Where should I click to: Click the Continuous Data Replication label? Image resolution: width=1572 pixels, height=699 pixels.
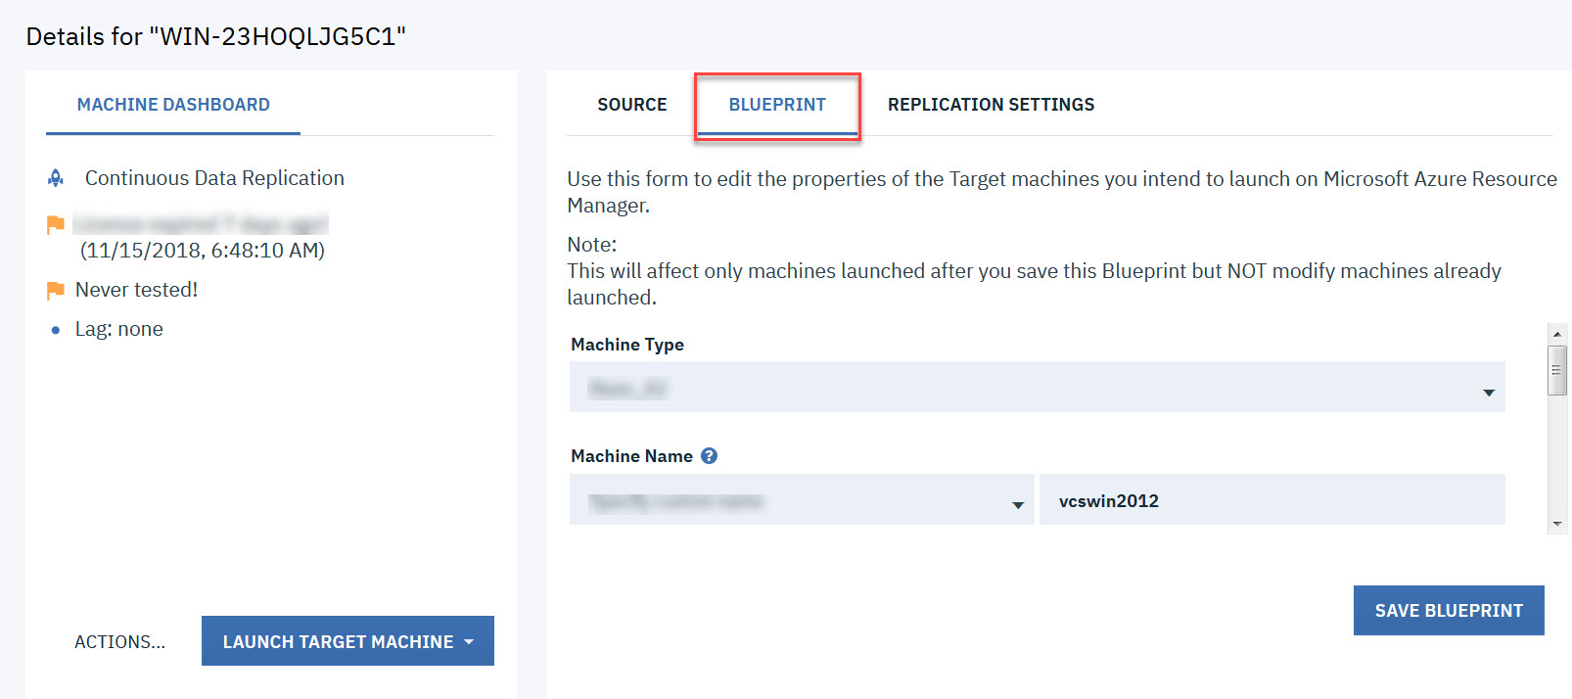coord(214,178)
